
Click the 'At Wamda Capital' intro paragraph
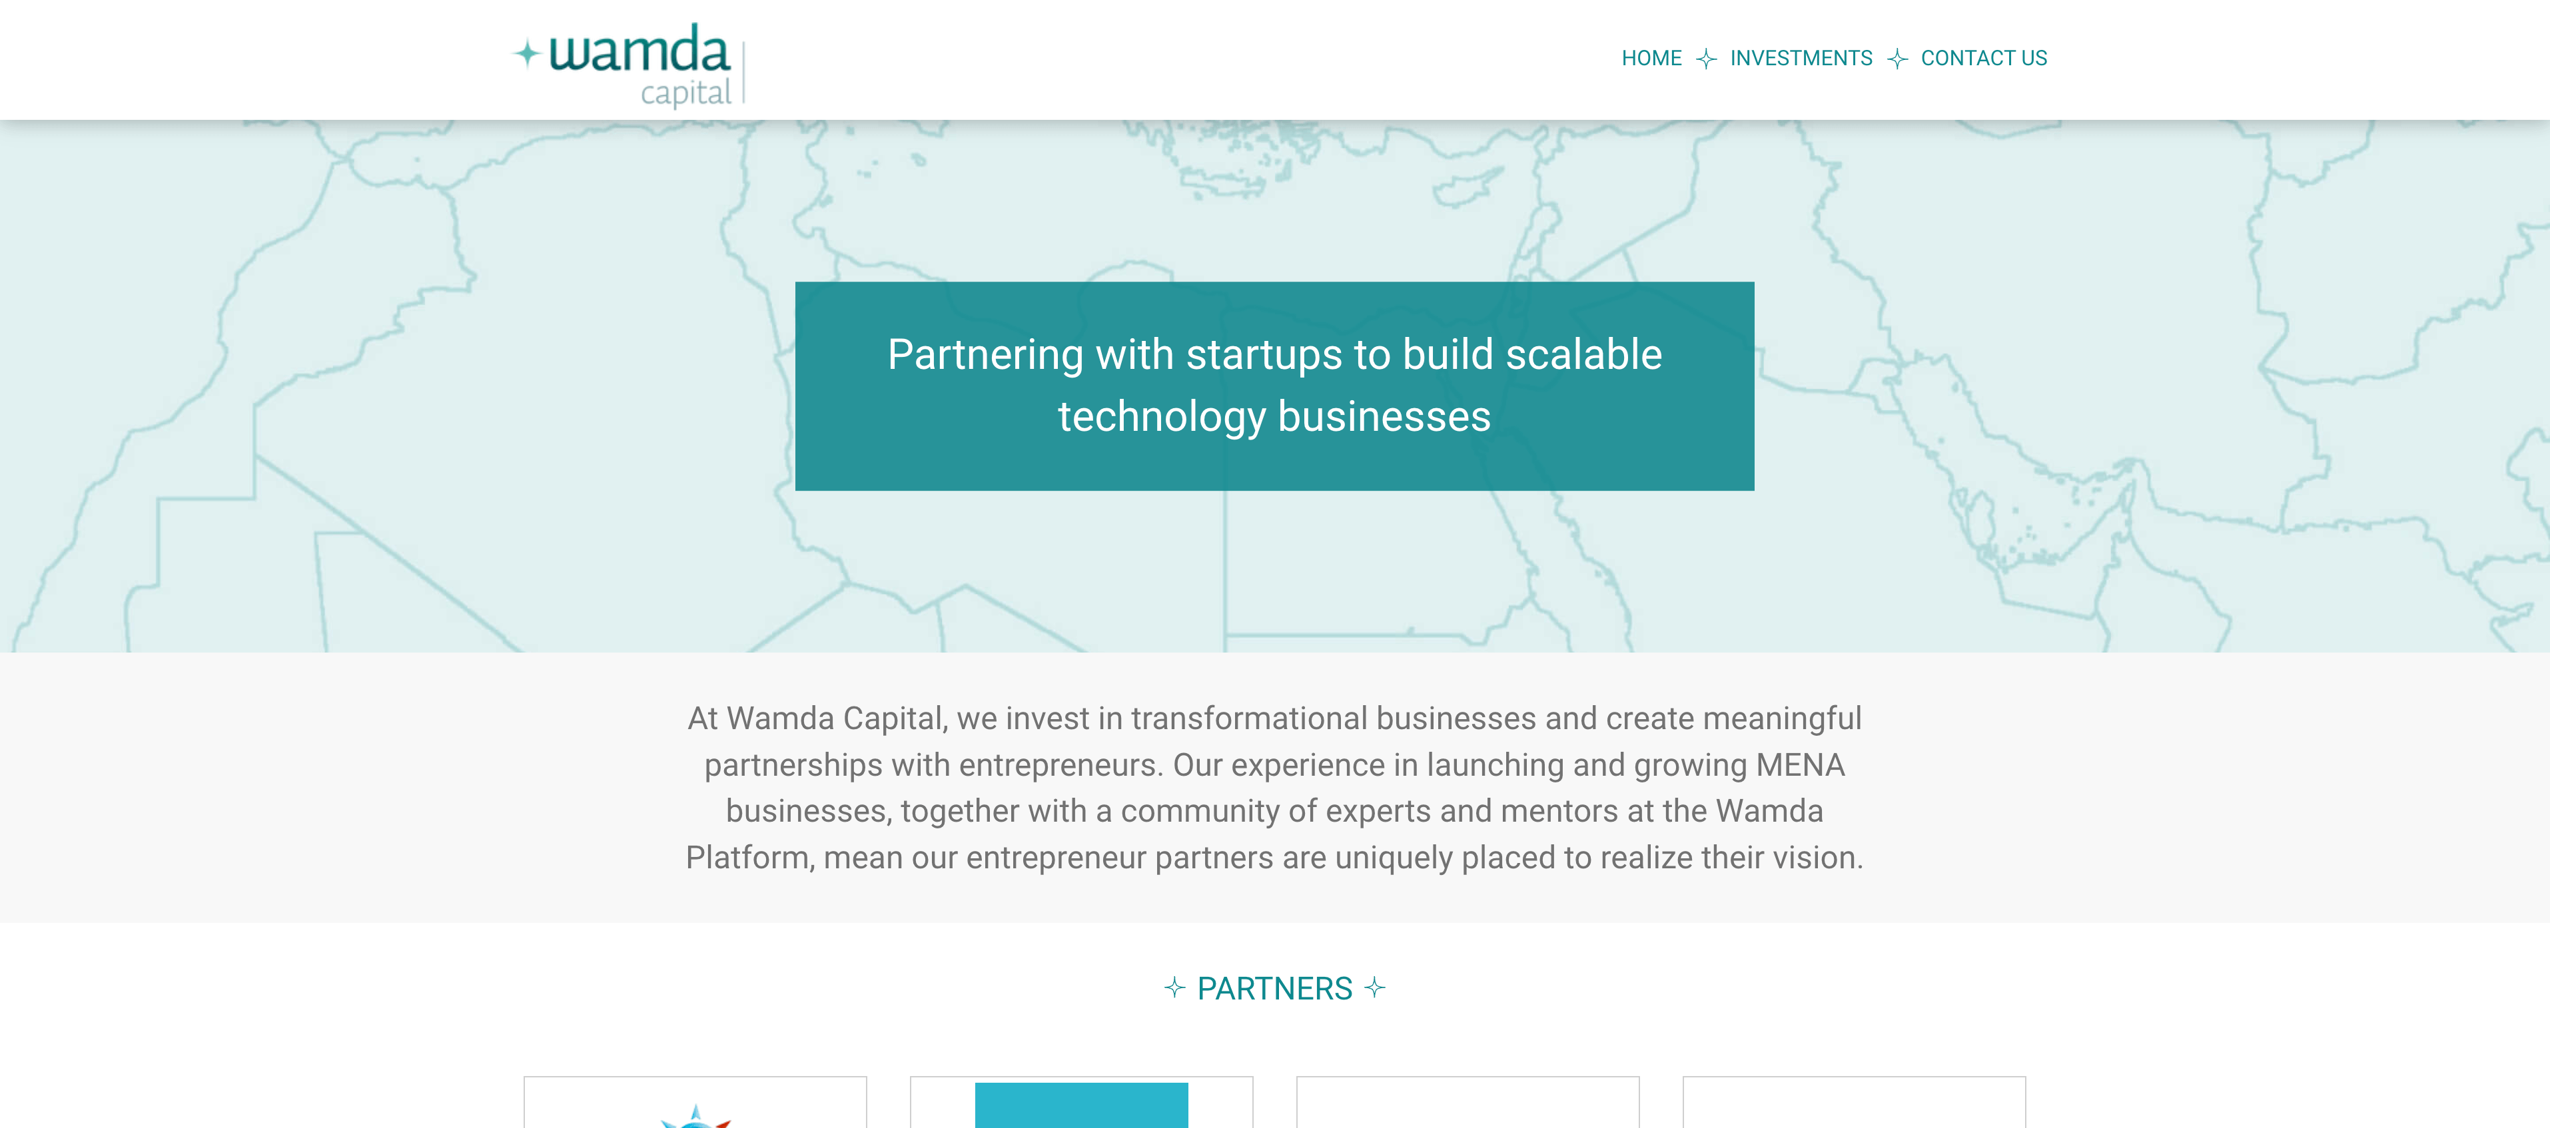[x=1274, y=788]
